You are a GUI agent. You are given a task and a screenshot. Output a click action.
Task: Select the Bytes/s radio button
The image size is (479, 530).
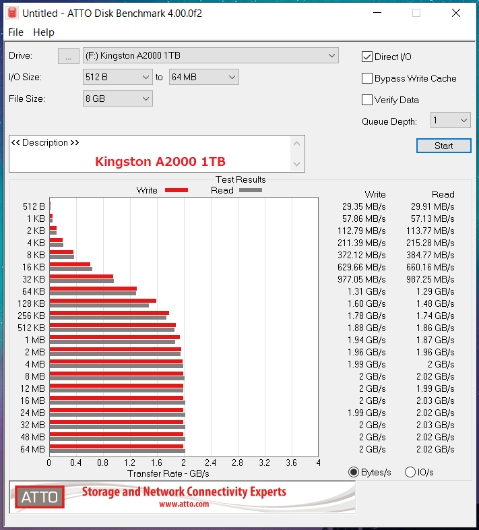(353, 472)
